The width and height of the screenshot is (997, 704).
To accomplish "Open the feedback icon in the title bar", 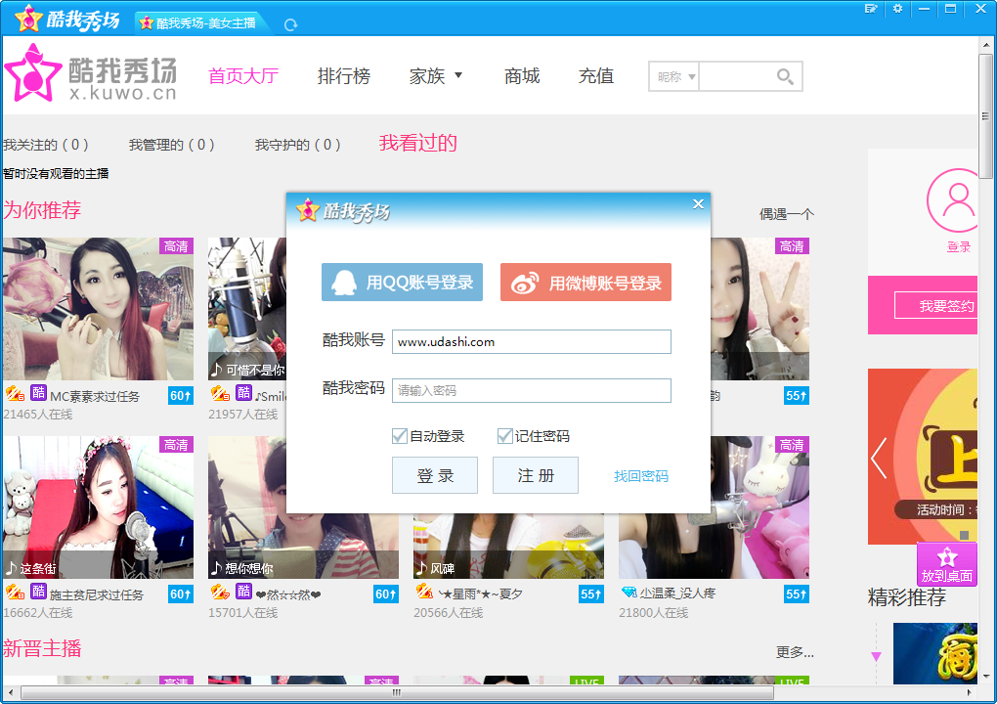I will (x=871, y=9).
